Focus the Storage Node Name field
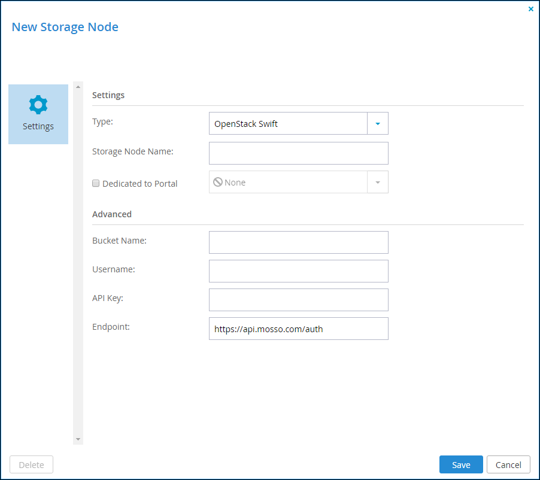This screenshot has width=540, height=480. [x=299, y=153]
